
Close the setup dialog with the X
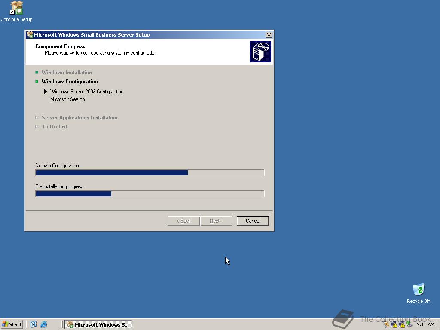269,34
